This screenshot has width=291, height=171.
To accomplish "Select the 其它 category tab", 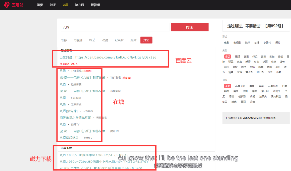I will point(146,40).
